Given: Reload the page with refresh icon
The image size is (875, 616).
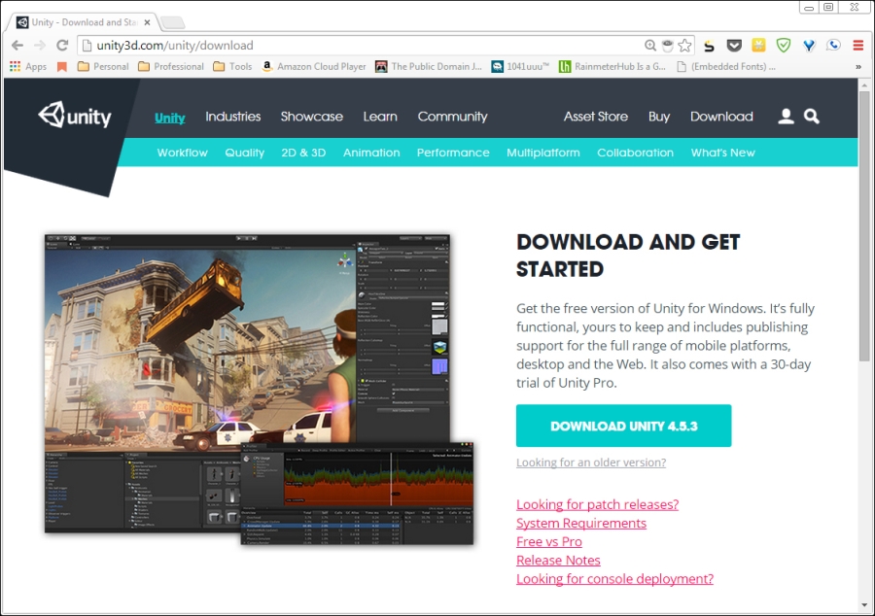Looking at the screenshot, I should click(62, 45).
